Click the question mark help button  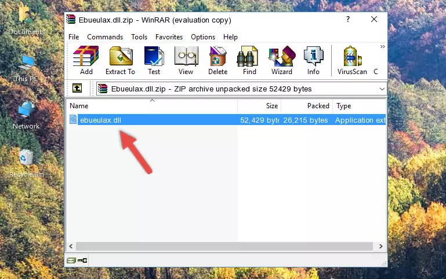pyautogui.click(x=348, y=19)
